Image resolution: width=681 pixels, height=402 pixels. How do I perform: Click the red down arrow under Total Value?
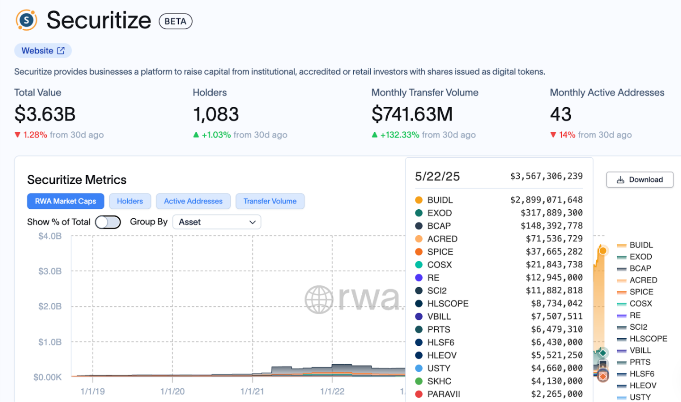click(17, 135)
